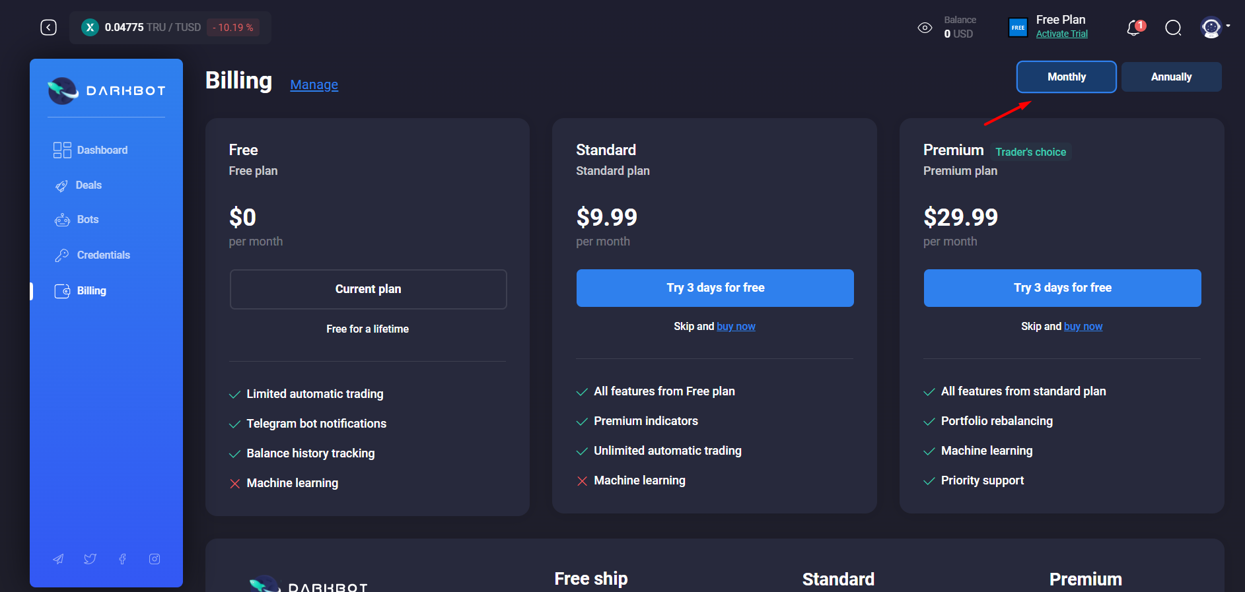Start 3-day free trial for Standard
Image resolution: width=1245 pixels, height=592 pixels.
pyautogui.click(x=715, y=288)
